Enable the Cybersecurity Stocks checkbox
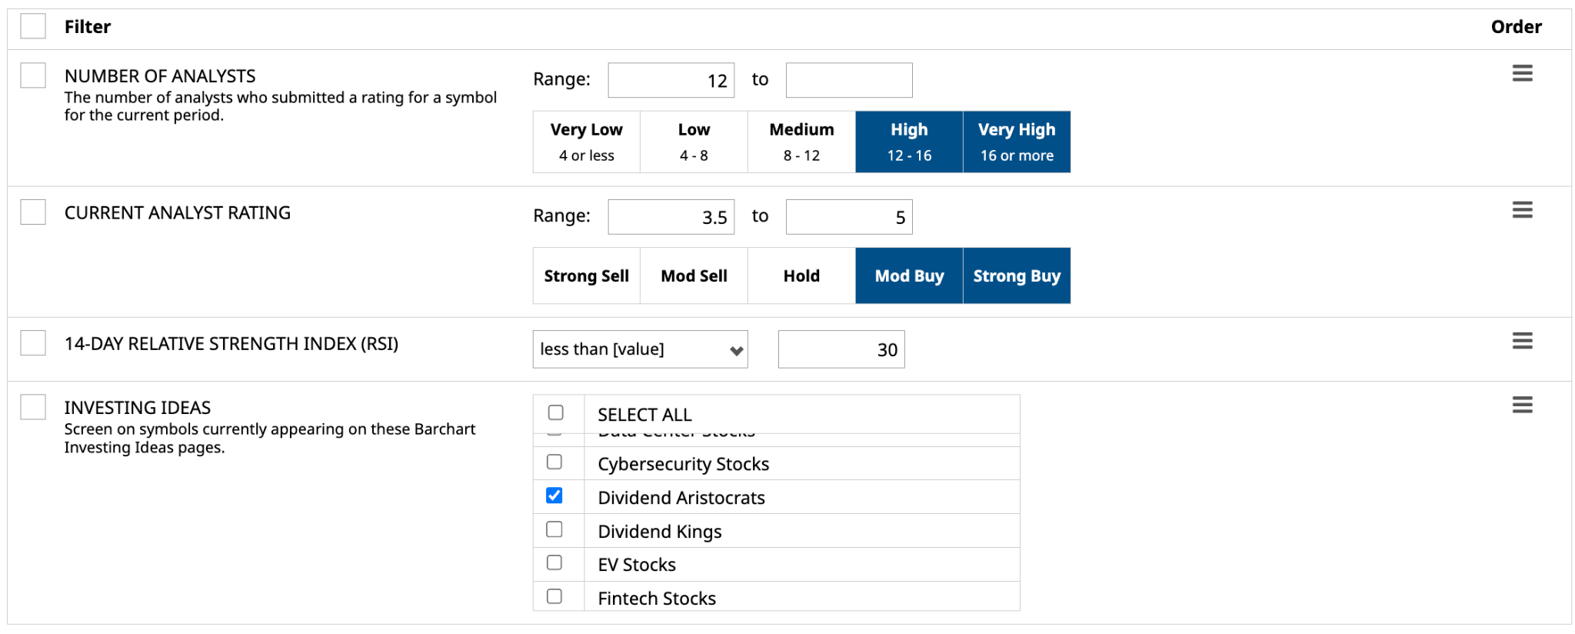The width and height of the screenshot is (1575, 634). coord(554,462)
